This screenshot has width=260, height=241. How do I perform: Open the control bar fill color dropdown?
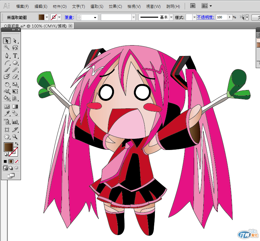[47, 17]
